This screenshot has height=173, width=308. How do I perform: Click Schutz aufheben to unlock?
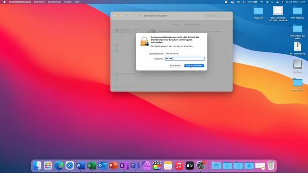pyautogui.click(x=194, y=65)
